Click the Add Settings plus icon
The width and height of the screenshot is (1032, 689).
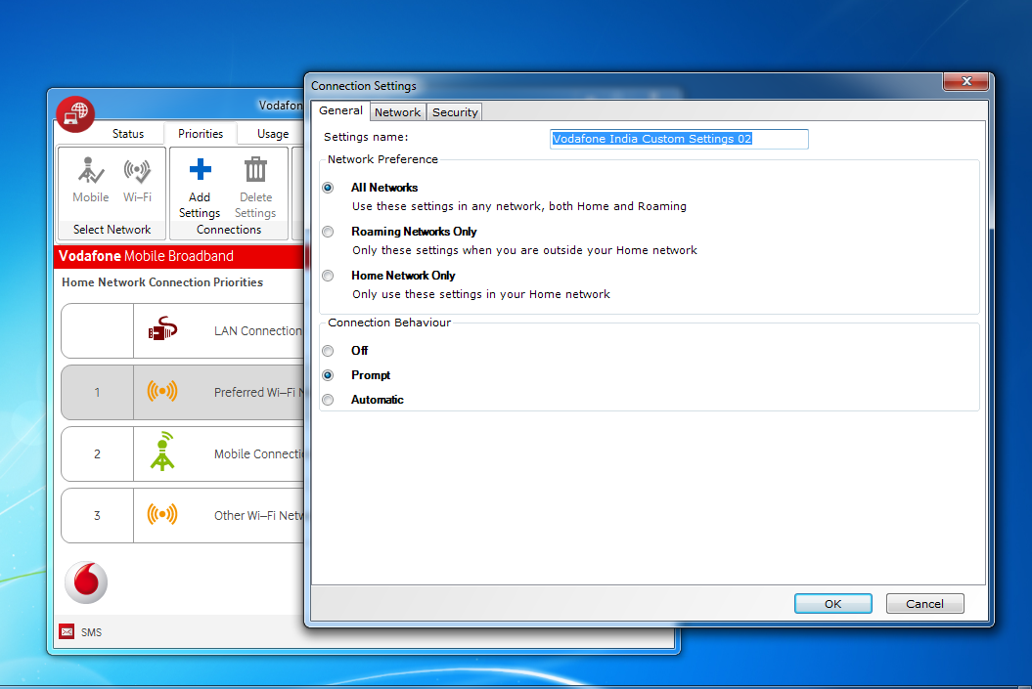pyautogui.click(x=201, y=170)
